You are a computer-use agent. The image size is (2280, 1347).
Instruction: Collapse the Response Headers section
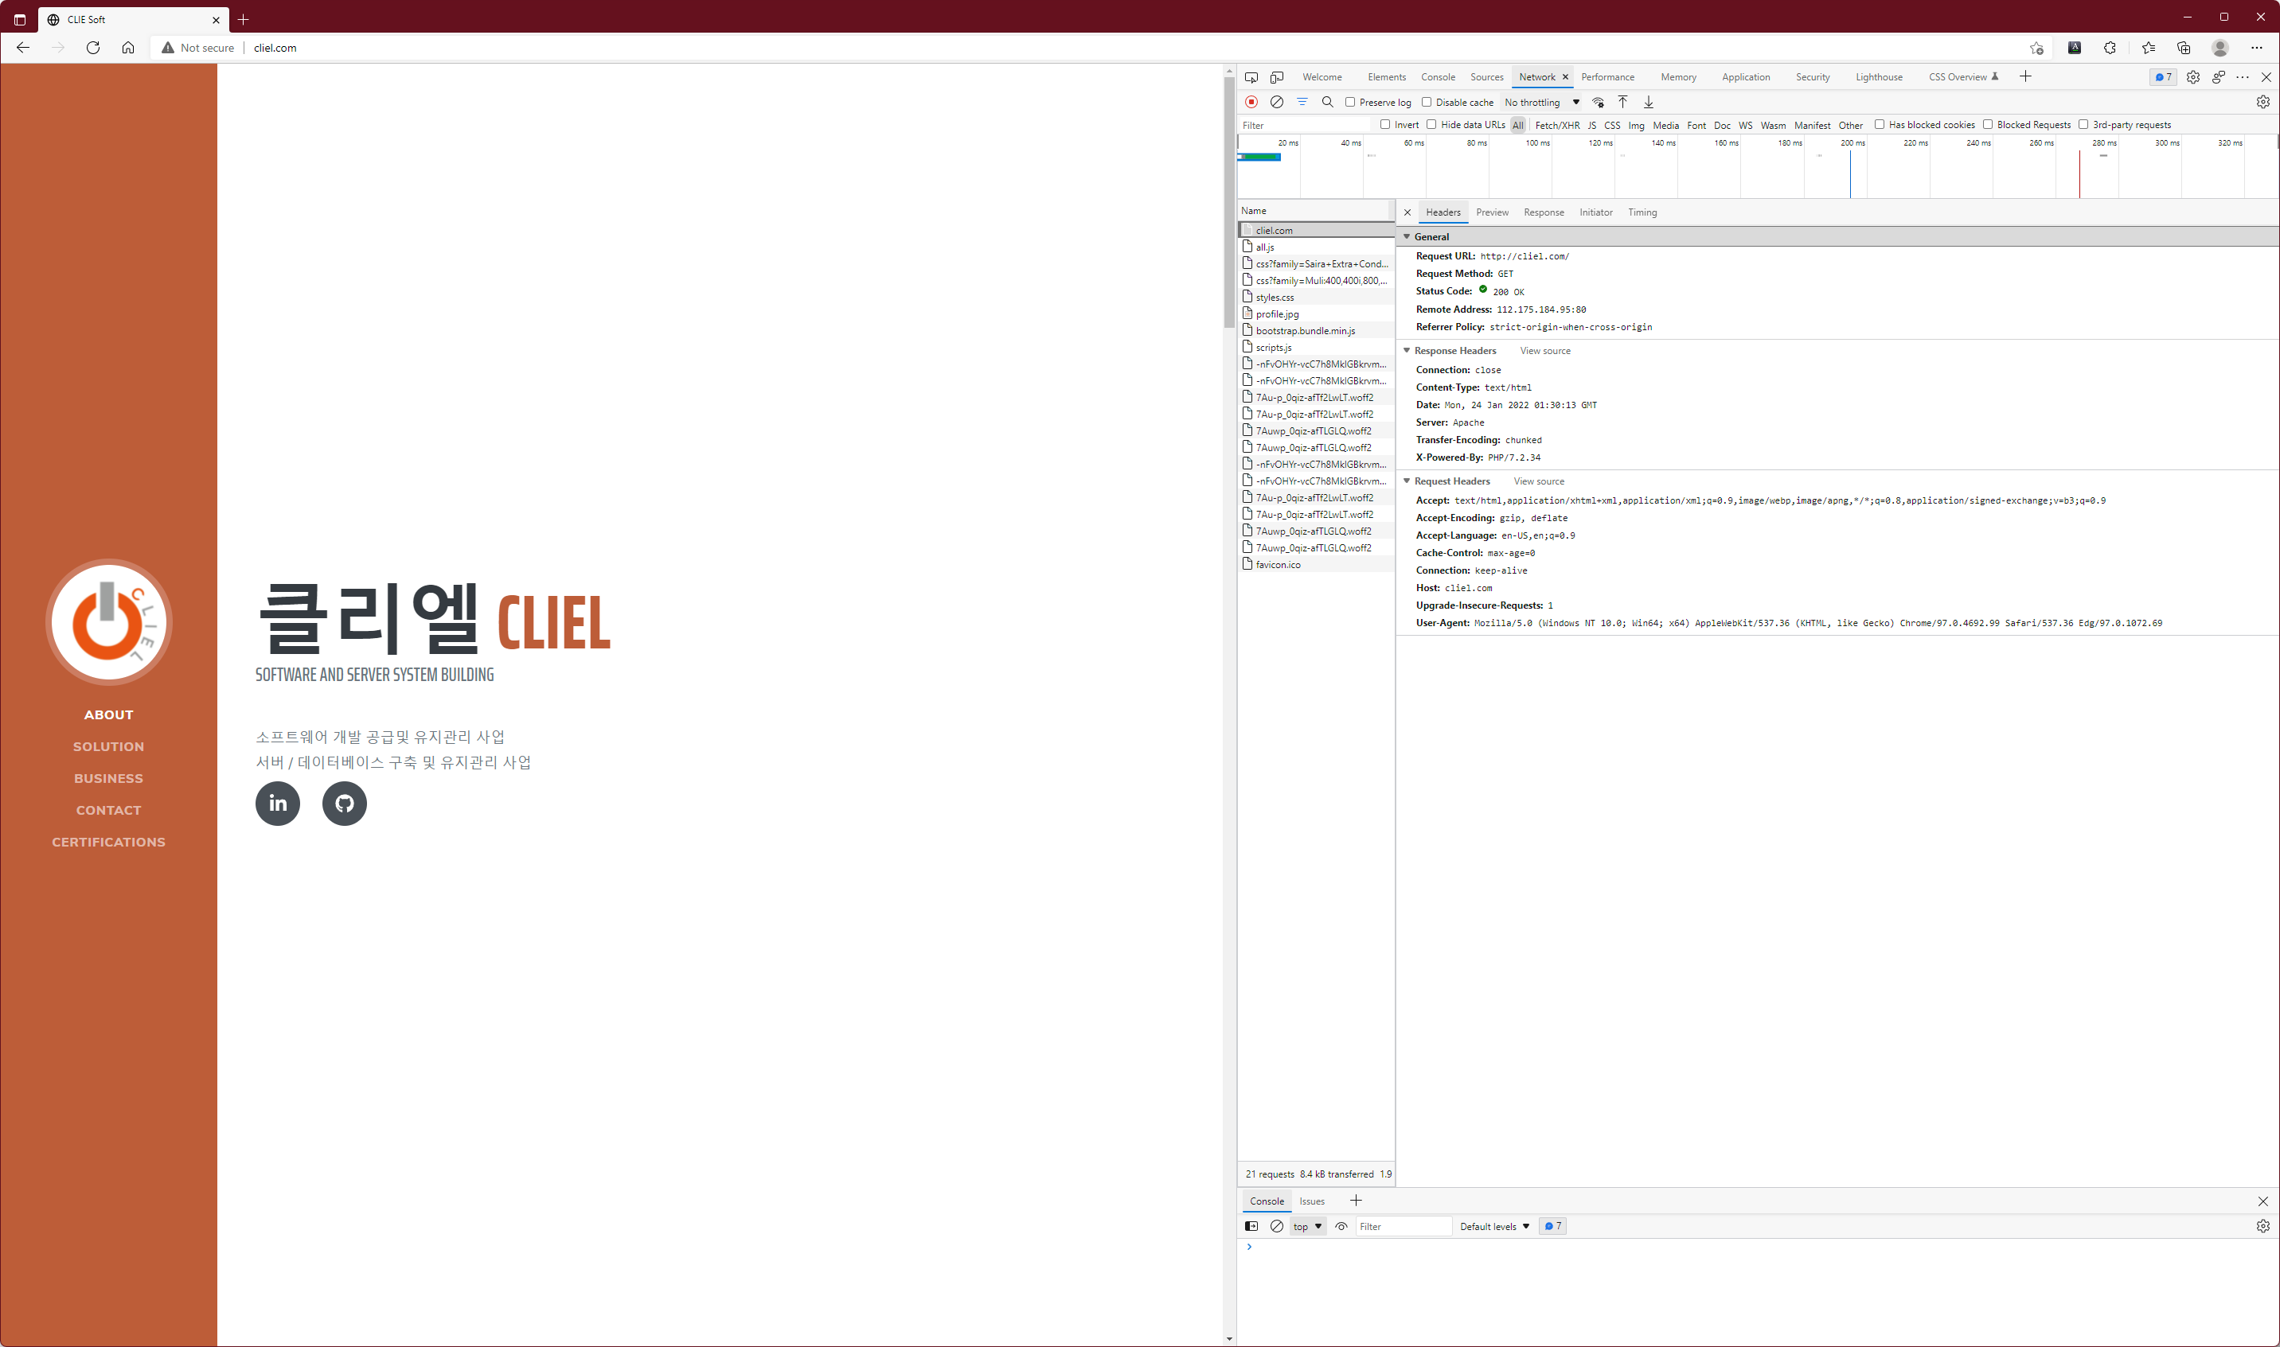pos(1407,350)
